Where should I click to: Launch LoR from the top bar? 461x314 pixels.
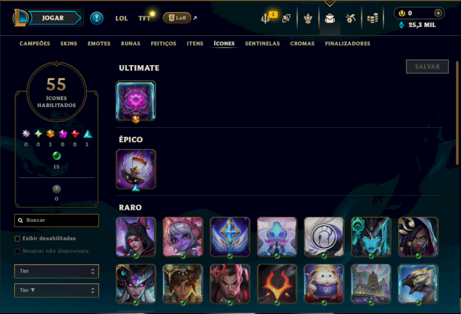click(x=177, y=18)
